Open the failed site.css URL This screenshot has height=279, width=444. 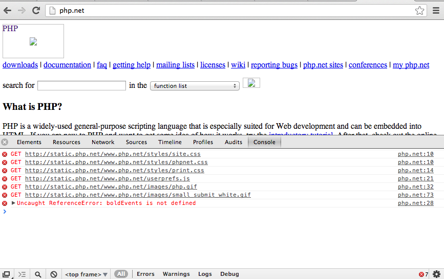113,154
